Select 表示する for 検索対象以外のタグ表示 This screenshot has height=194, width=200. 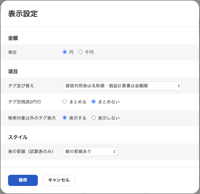65,118
